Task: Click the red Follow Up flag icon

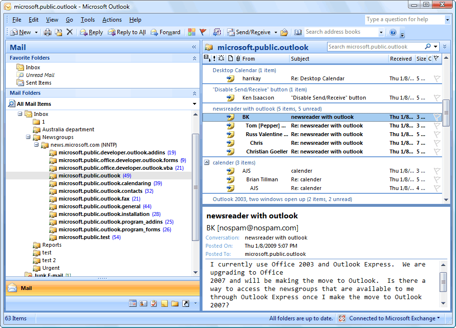Action: 203,32
